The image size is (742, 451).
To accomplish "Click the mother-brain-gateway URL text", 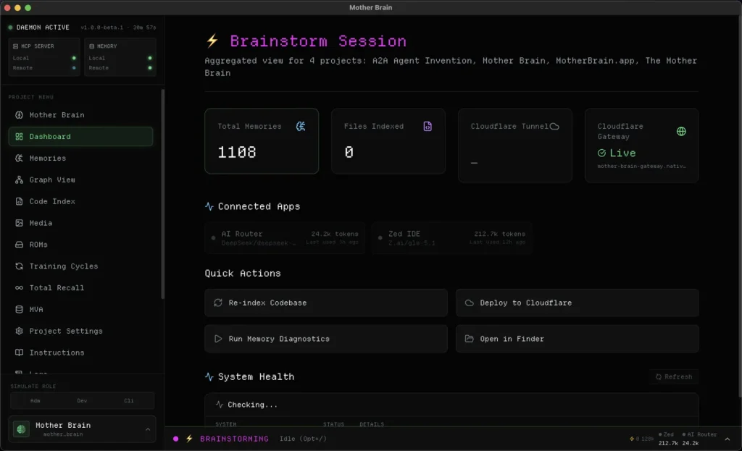I will 642,167.
